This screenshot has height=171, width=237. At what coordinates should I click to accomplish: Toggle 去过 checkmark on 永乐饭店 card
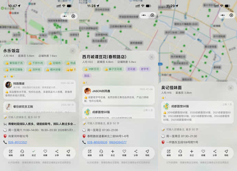pyautogui.click(x=34, y=153)
